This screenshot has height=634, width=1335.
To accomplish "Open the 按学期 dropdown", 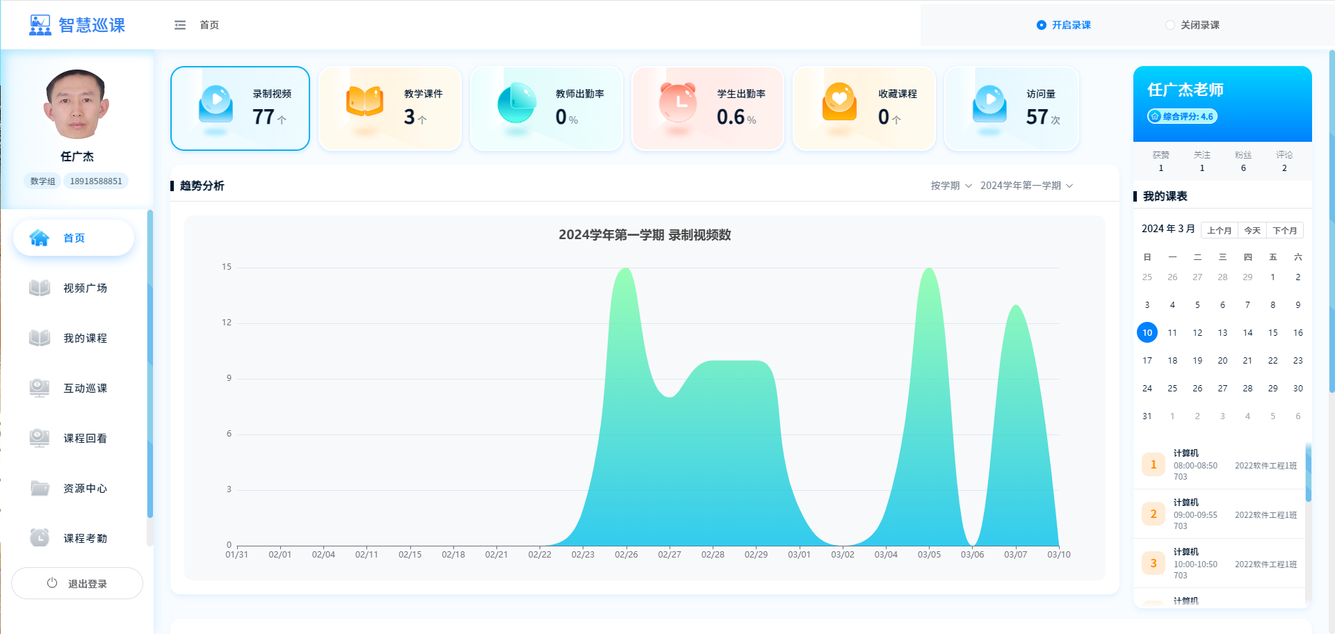I will [950, 186].
